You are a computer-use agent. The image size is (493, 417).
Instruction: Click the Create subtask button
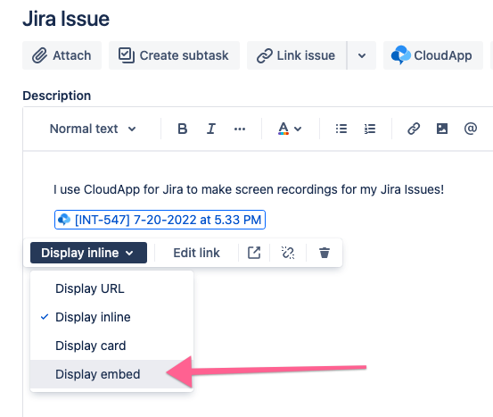[x=174, y=55]
